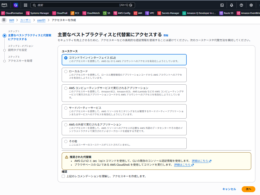Open notifications bell icon
This screenshot has height=195, width=260.
pyautogui.click(x=232, y=5)
